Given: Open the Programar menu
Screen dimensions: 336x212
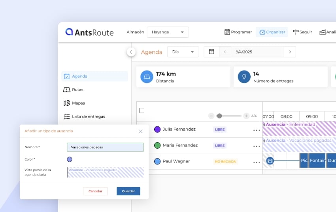Looking at the screenshot, I should [238, 32].
